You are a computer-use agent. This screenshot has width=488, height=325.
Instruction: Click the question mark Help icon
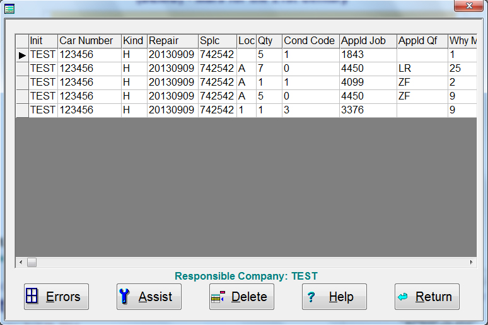coord(310,297)
